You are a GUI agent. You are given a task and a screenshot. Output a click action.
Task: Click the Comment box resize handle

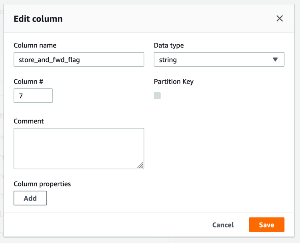[140, 165]
